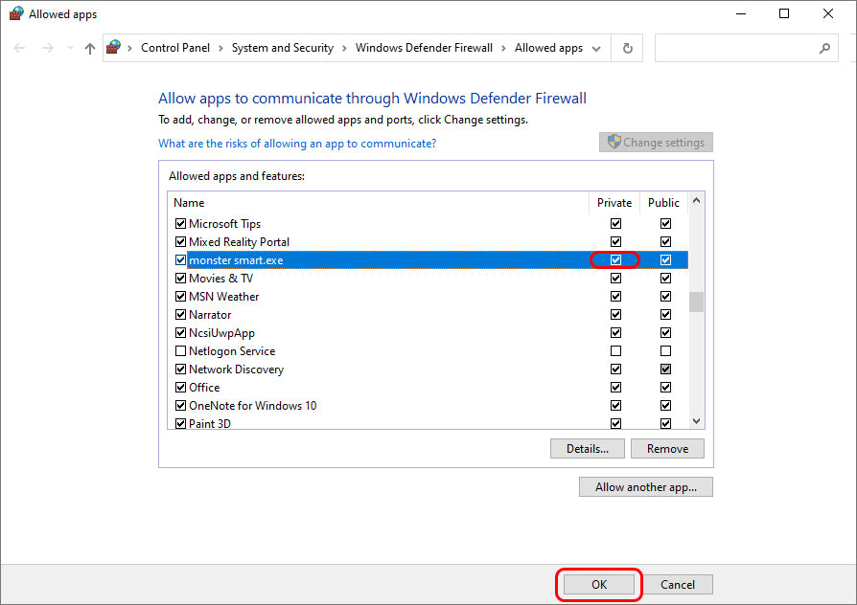Toggle Public checkbox for Office
This screenshot has width=857, height=605.
665,387
